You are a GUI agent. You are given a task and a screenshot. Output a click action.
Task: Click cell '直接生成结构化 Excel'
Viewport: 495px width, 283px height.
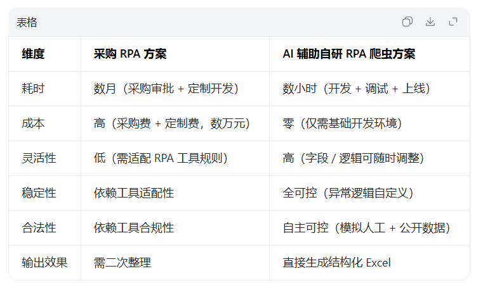click(336, 263)
